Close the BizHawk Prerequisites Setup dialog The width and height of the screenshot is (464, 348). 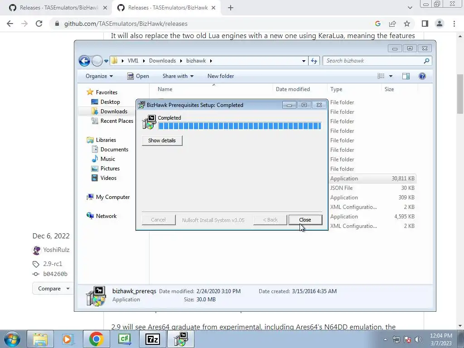pos(305,220)
